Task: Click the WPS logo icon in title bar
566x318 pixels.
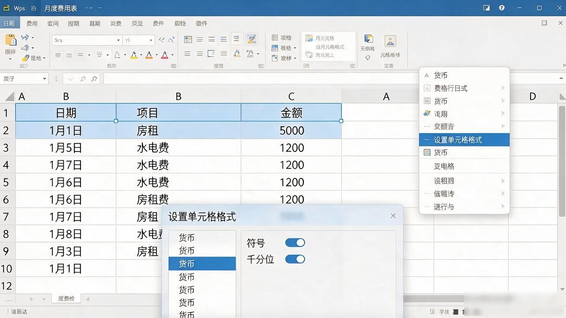Action: point(7,8)
